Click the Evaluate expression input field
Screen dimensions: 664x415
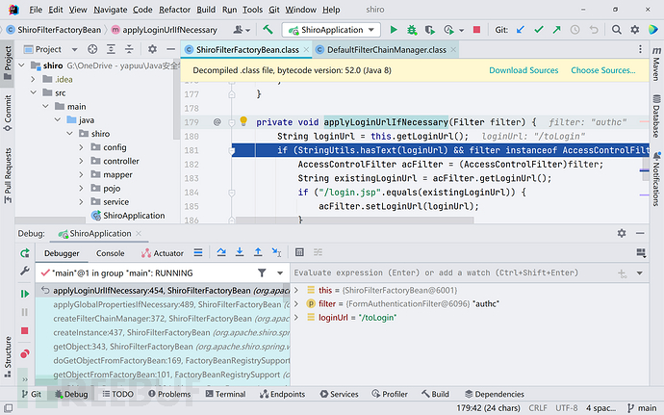pos(453,273)
